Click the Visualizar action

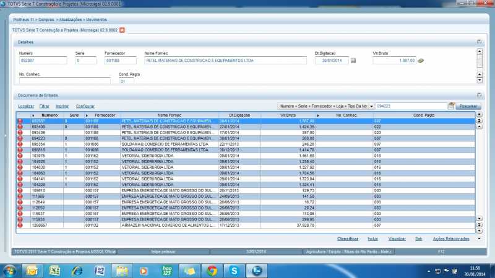pos(397,239)
